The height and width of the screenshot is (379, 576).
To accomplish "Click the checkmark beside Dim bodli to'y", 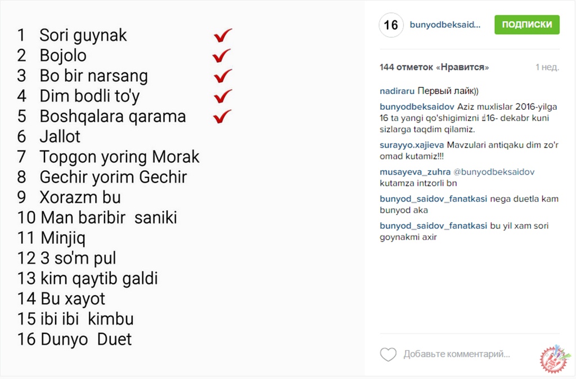I will click(223, 96).
